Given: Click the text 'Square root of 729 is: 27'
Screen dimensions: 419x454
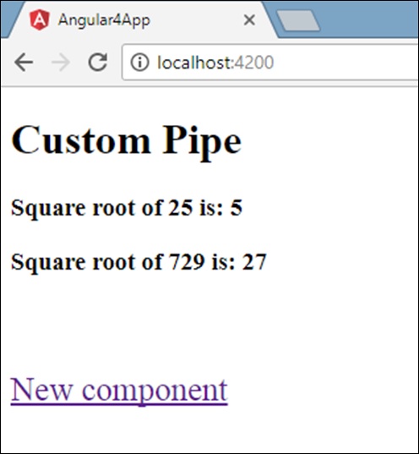Looking at the screenshot, I should click(139, 262).
